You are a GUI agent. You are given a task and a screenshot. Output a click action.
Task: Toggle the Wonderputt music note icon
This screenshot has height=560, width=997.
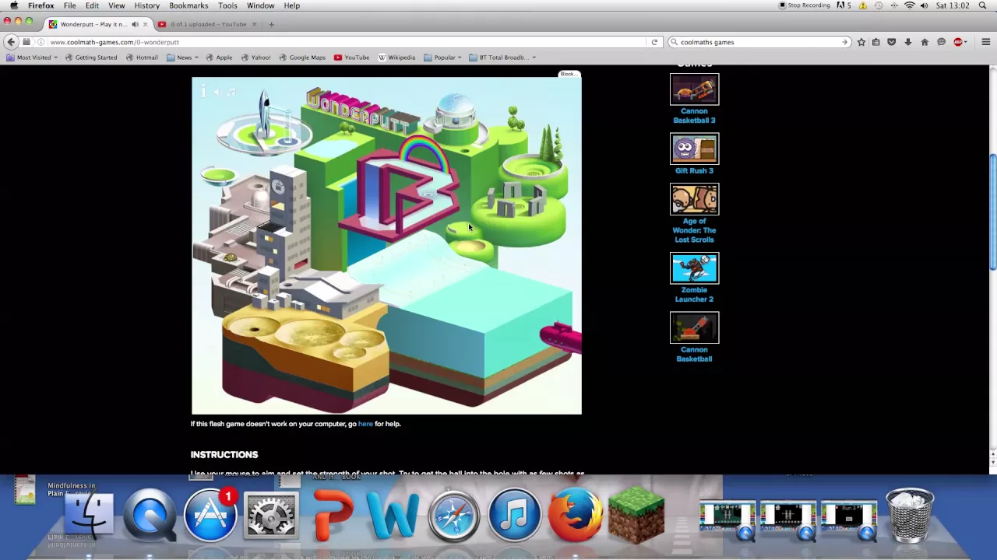coord(231,92)
